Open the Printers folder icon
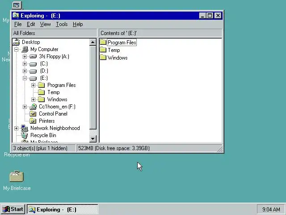 pos(33,121)
